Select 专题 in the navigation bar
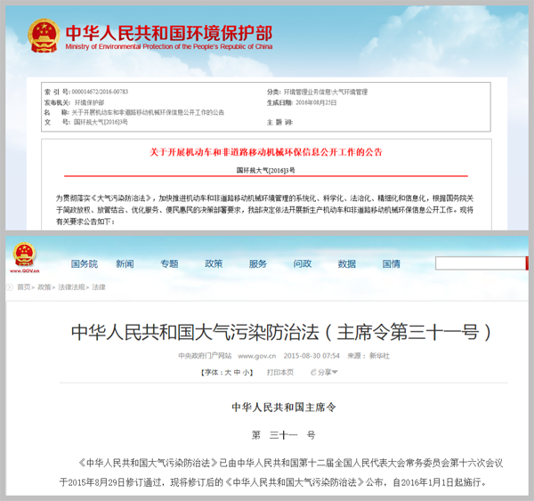 169,263
